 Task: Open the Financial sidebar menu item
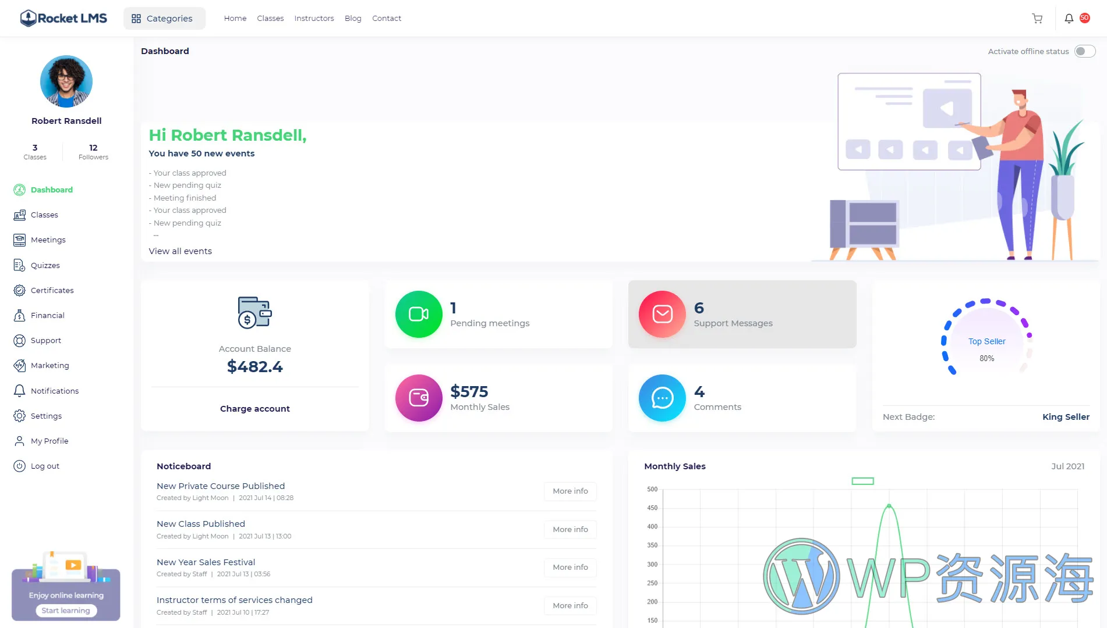pyautogui.click(x=48, y=315)
